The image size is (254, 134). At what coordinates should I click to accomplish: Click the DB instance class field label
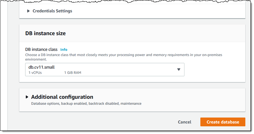click(x=41, y=49)
